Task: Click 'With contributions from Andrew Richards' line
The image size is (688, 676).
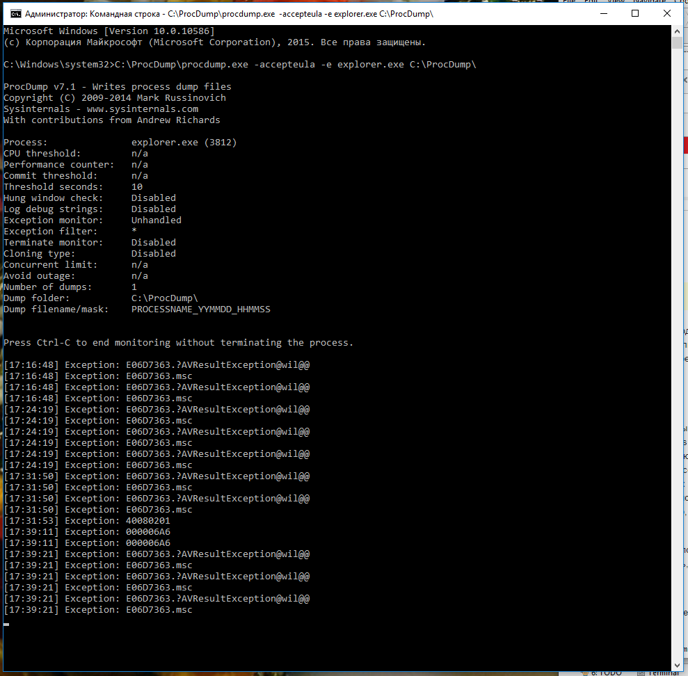Action: 112,120
